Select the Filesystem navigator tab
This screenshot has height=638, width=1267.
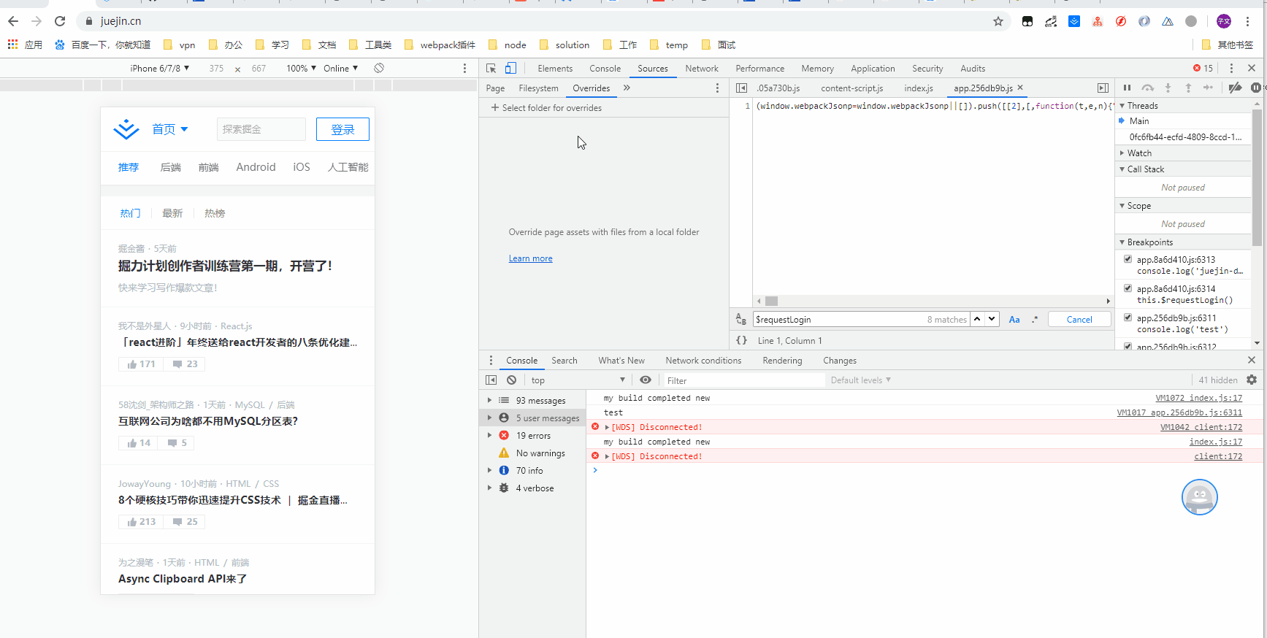pyautogui.click(x=538, y=88)
